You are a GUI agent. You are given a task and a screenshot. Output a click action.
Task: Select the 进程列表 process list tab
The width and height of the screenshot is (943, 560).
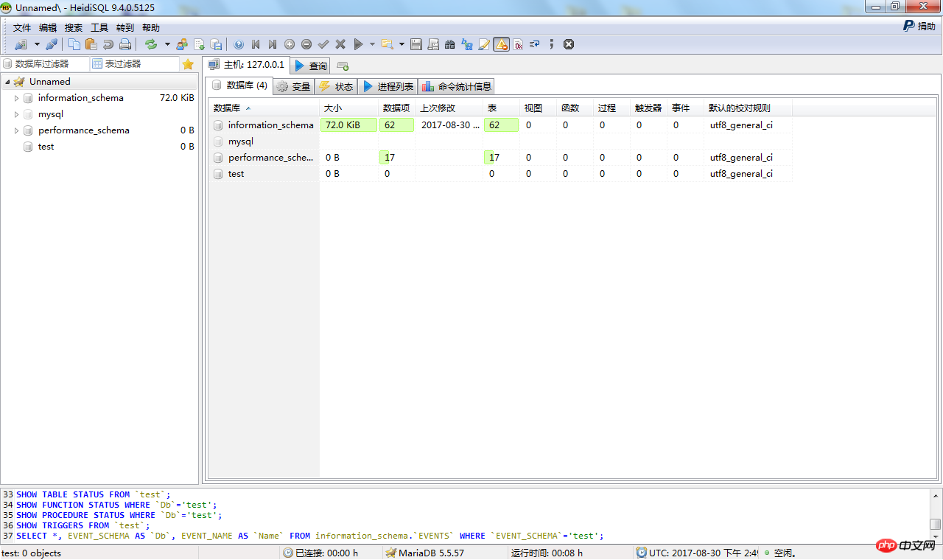click(388, 87)
